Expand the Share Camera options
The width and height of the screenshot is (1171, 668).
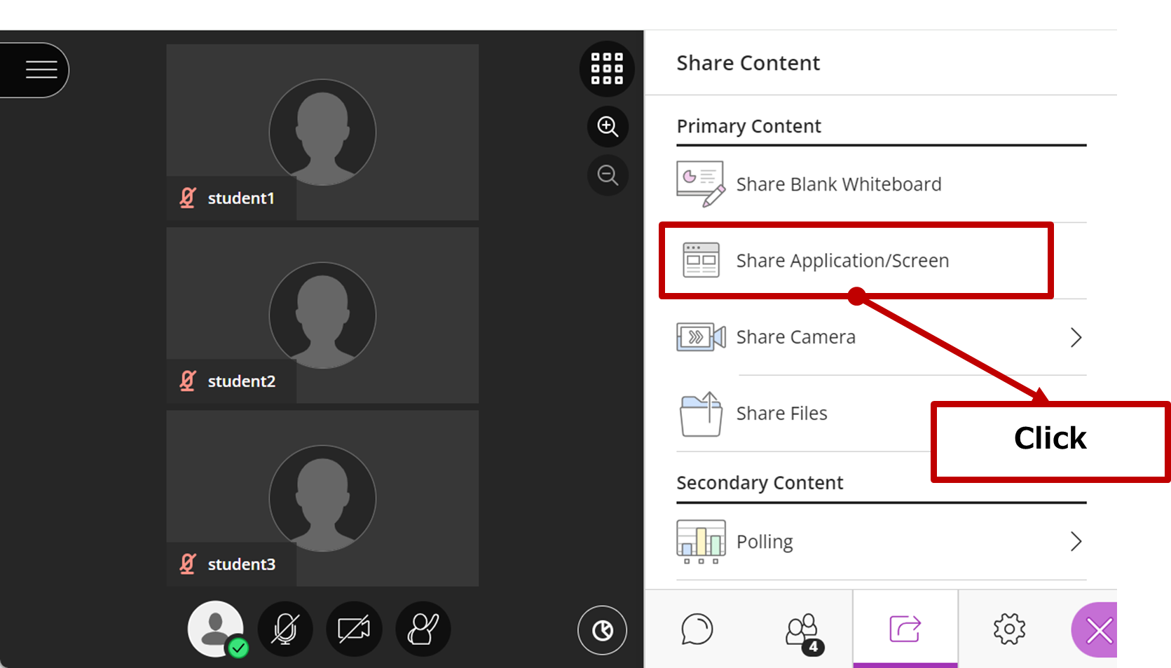pyautogui.click(x=1076, y=337)
